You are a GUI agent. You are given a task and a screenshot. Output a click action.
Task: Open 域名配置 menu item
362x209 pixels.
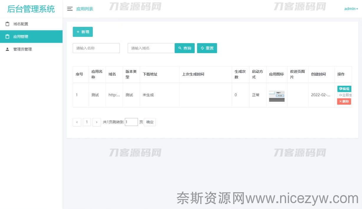pyautogui.click(x=31, y=24)
